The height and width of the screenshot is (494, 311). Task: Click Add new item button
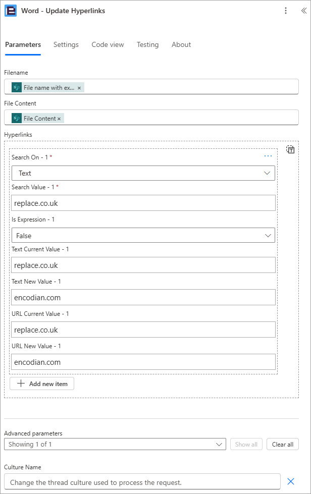point(42,383)
